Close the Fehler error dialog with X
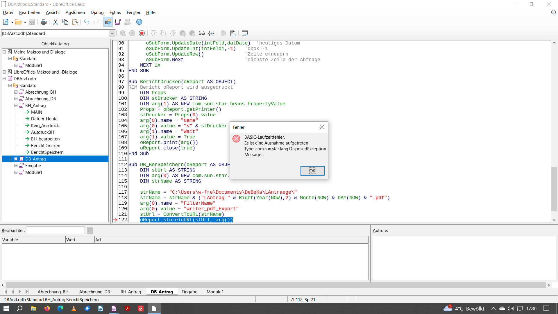Viewport: 558px width, 314px height. 322,127
